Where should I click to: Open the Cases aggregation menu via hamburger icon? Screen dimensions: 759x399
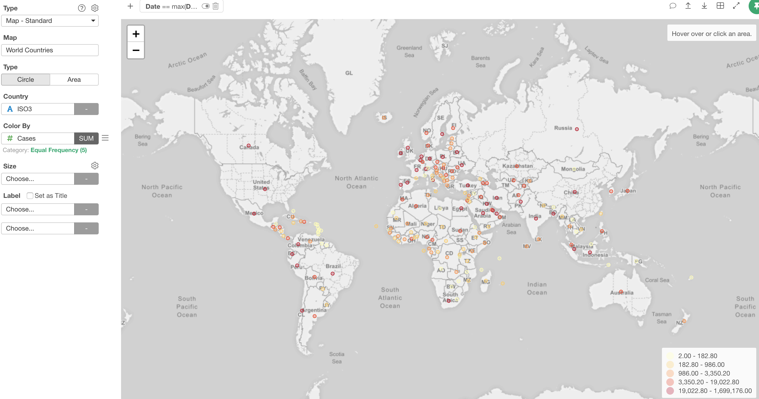pyautogui.click(x=105, y=138)
